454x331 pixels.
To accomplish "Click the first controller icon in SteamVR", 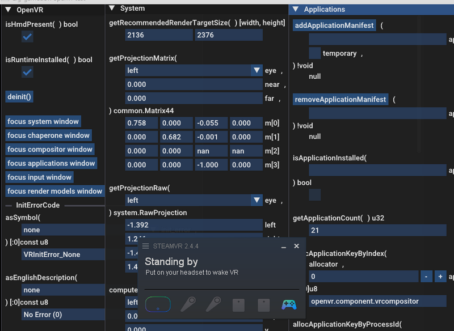I will tap(187, 305).
